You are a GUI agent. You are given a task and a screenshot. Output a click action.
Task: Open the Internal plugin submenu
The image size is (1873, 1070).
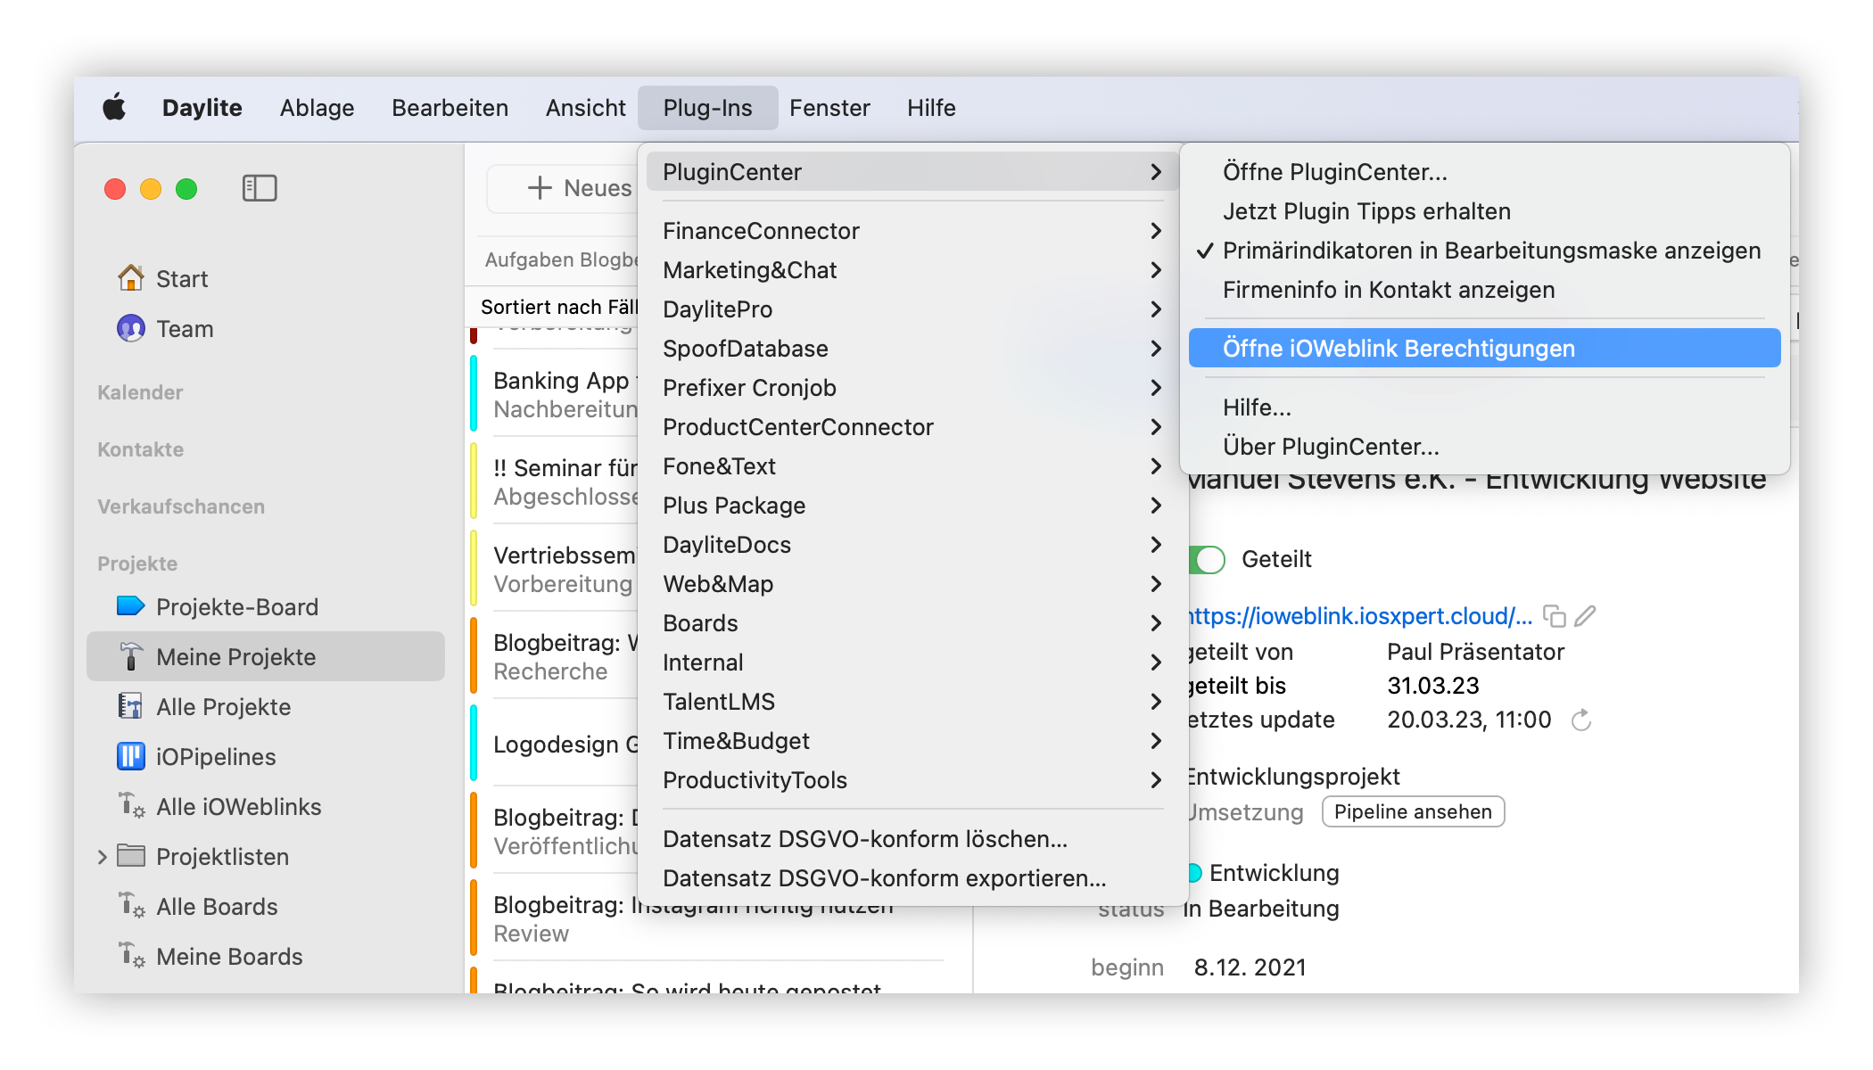tap(913, 663)
